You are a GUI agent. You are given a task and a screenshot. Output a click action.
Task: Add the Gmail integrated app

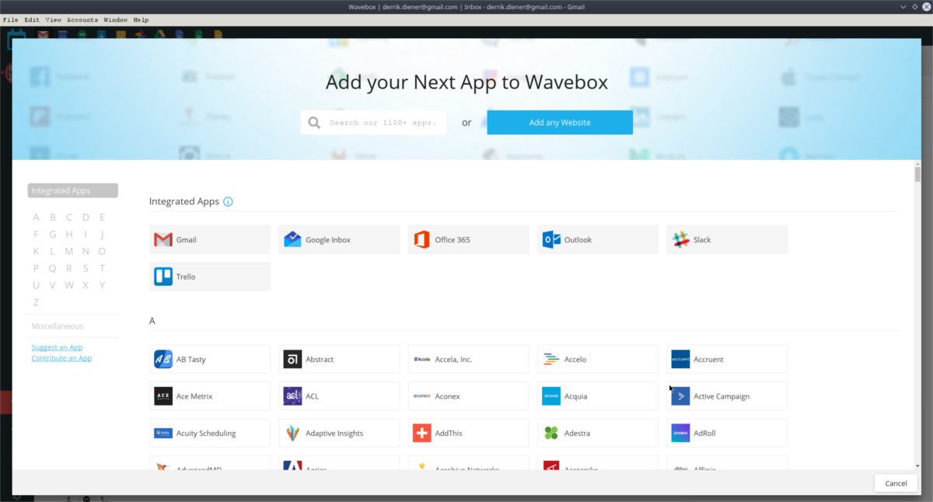(x=209, y=239)
